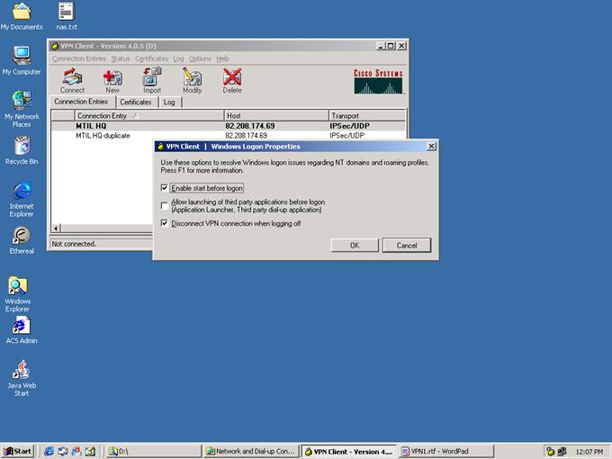Open the Certificates menu
Screen dimensions: 612x459
pos(151,58)
